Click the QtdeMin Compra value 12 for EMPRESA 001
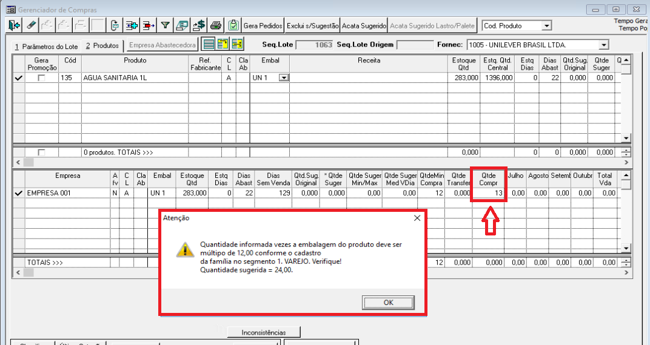The height and width of the screenshot is (345, 650). 432,192
